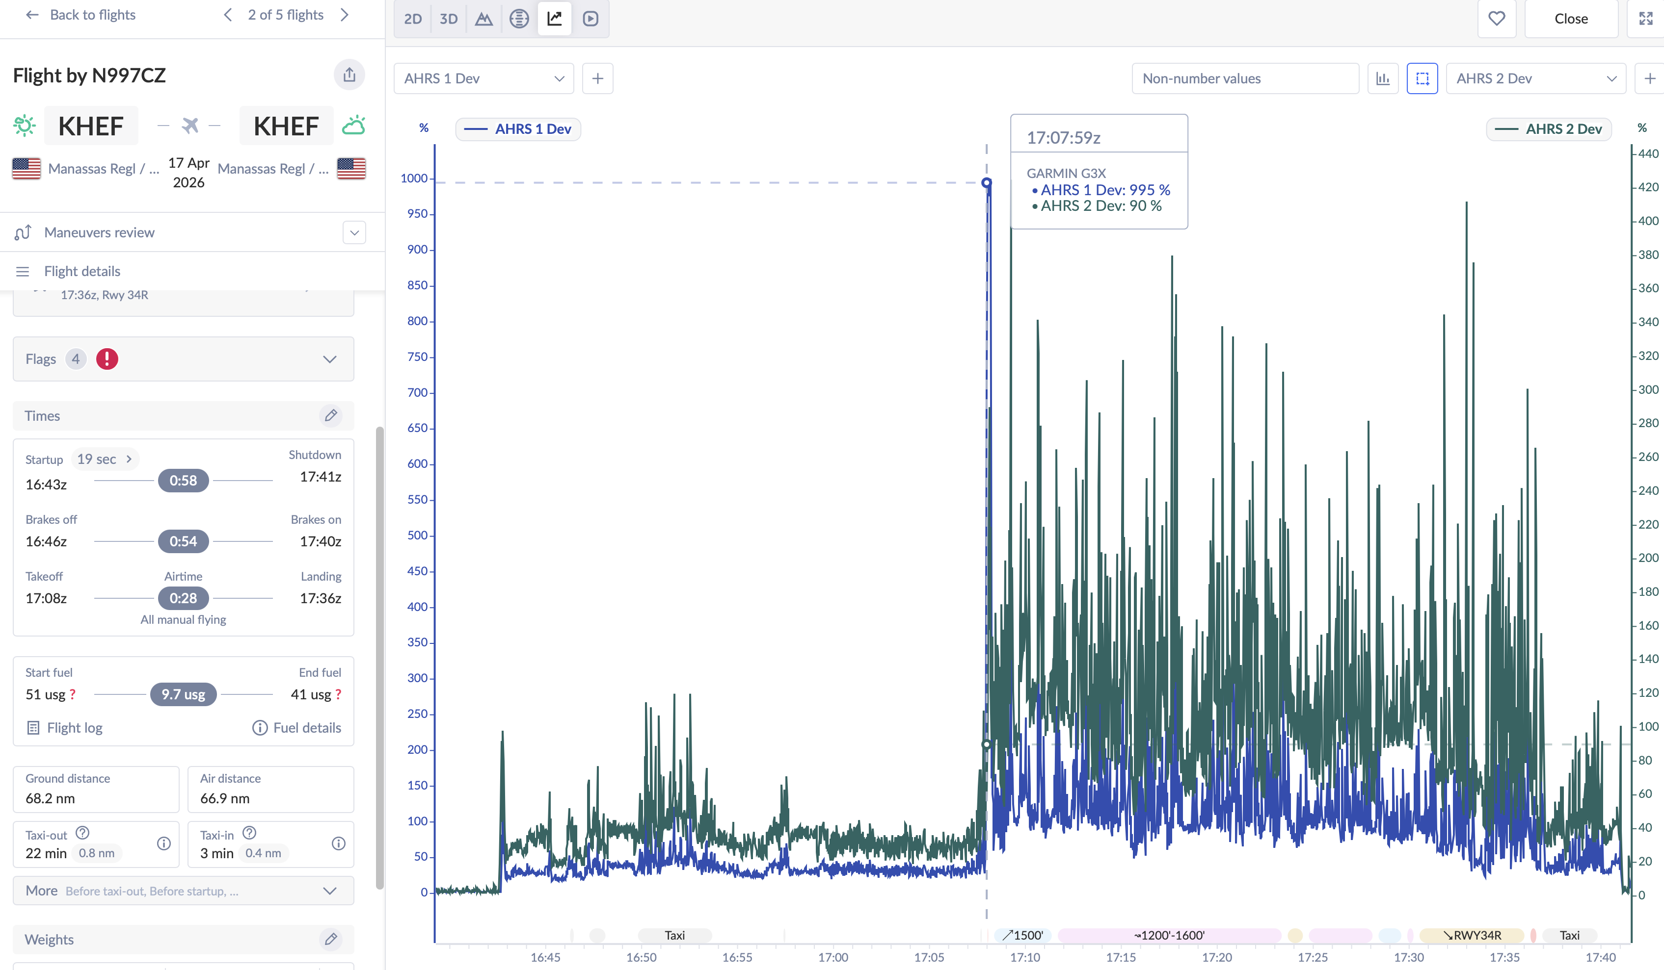Click the departure weather sun icon
This screenshot has height=970, width=1664.
click(x=25, y=126)
